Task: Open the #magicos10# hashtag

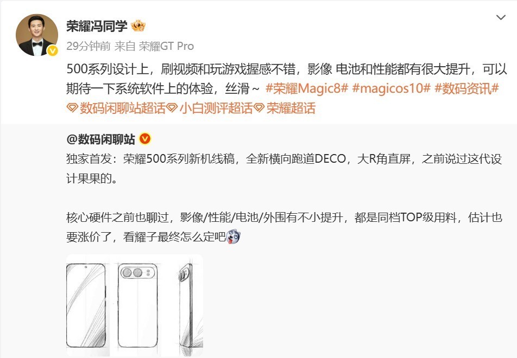Action: tap(392, 88)
